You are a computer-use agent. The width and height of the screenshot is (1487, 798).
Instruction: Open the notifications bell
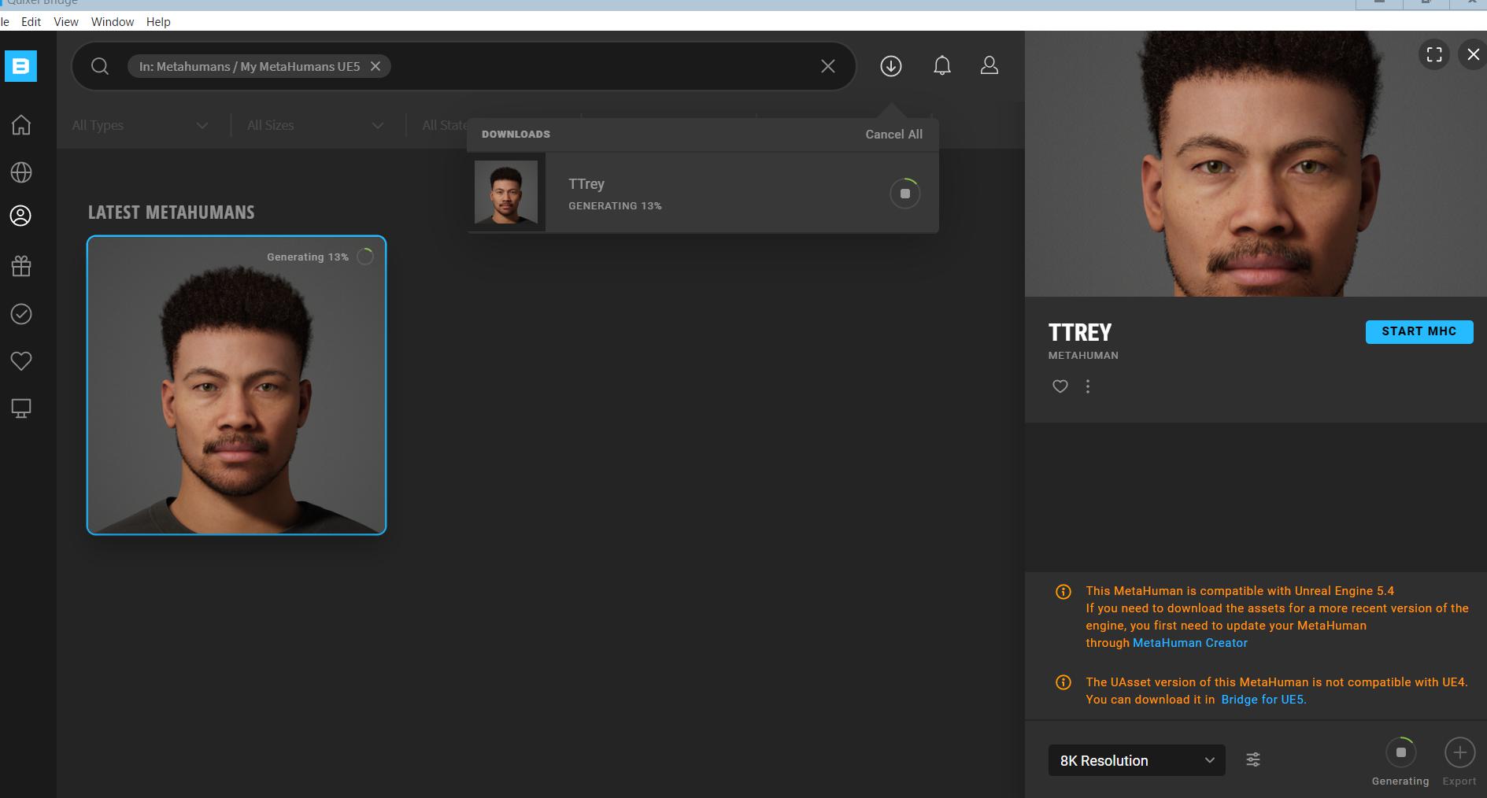(942, 66)
